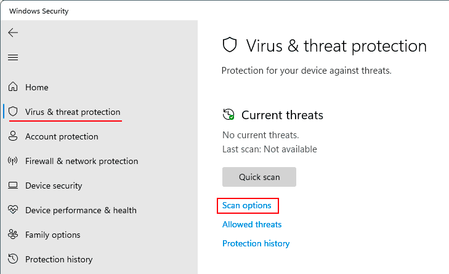Click the Account protection person icon
This screenshot has height=274, width=449.
[x=13, y=136]
